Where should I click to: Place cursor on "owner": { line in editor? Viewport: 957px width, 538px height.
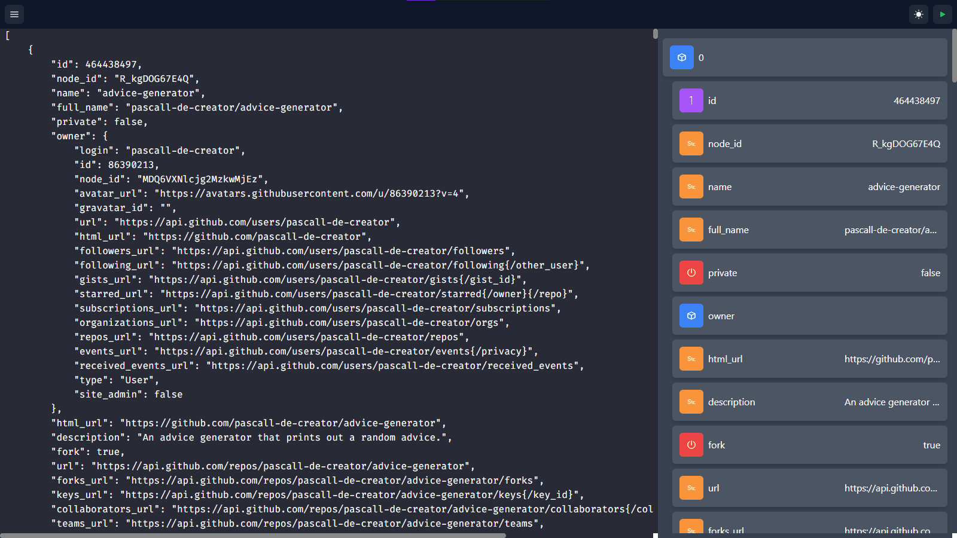tap(80, 136)
